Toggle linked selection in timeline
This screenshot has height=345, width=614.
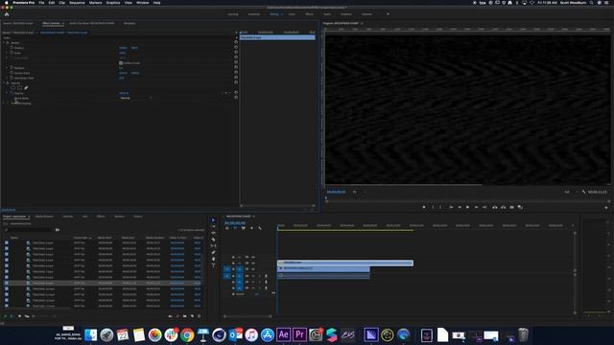243,228
